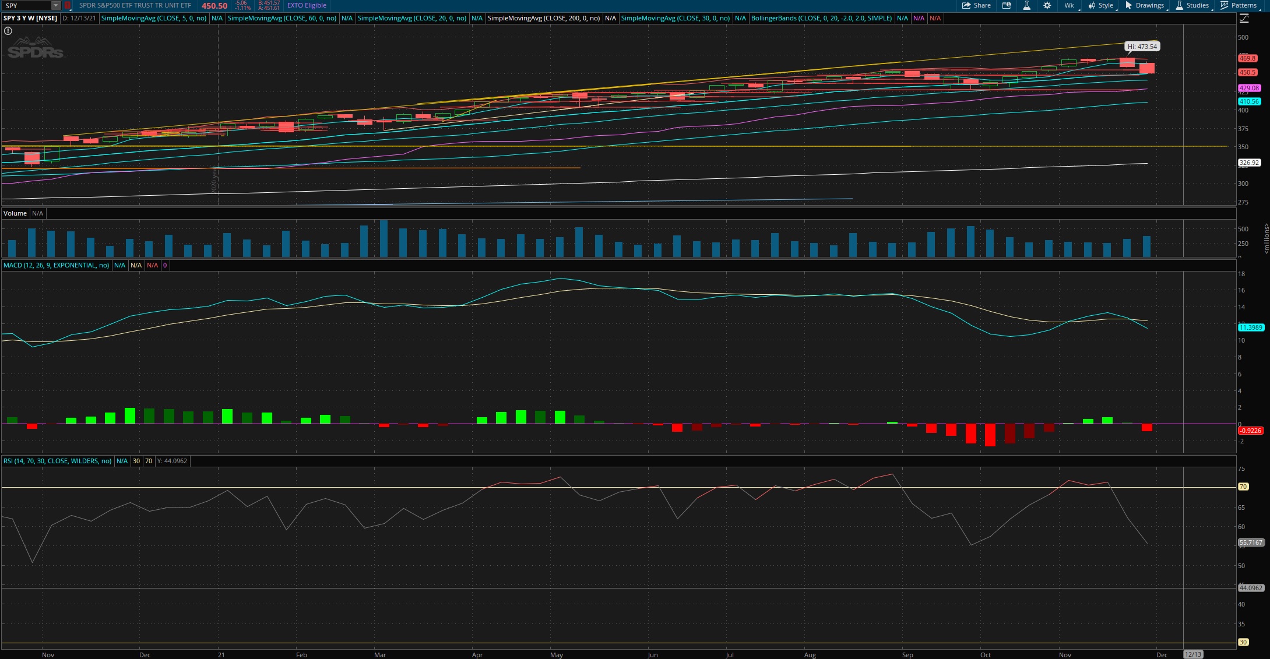This screenshot has height=659, width=1270.
Task: Open the Share chart option
Action: tap(976, 5)
